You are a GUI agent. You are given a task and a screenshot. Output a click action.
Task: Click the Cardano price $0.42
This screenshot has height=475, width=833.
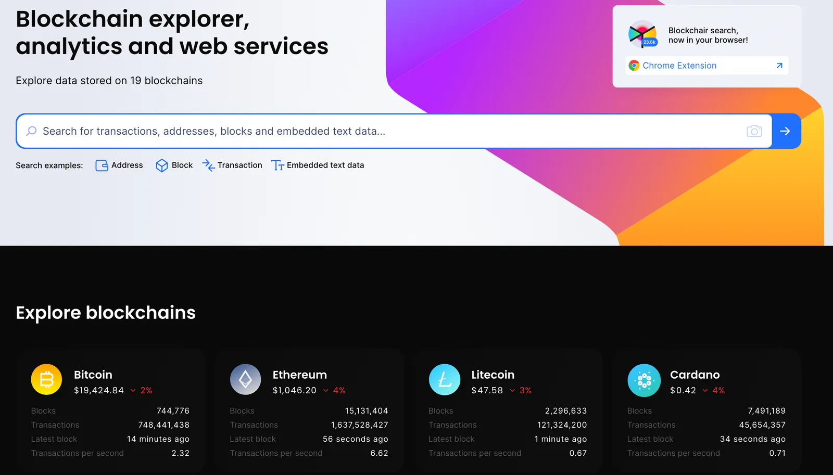(x=683, y=390)
